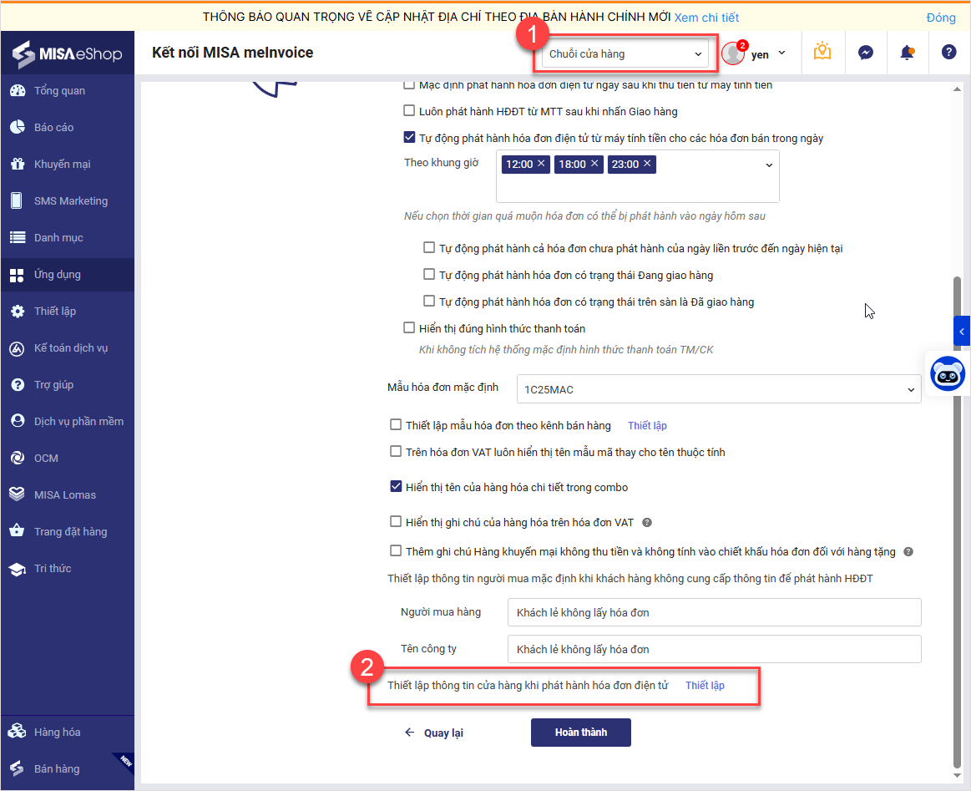Click the OCM swirl icon
This screenshot has height=791, width=971.
click(x=18, y=459)
